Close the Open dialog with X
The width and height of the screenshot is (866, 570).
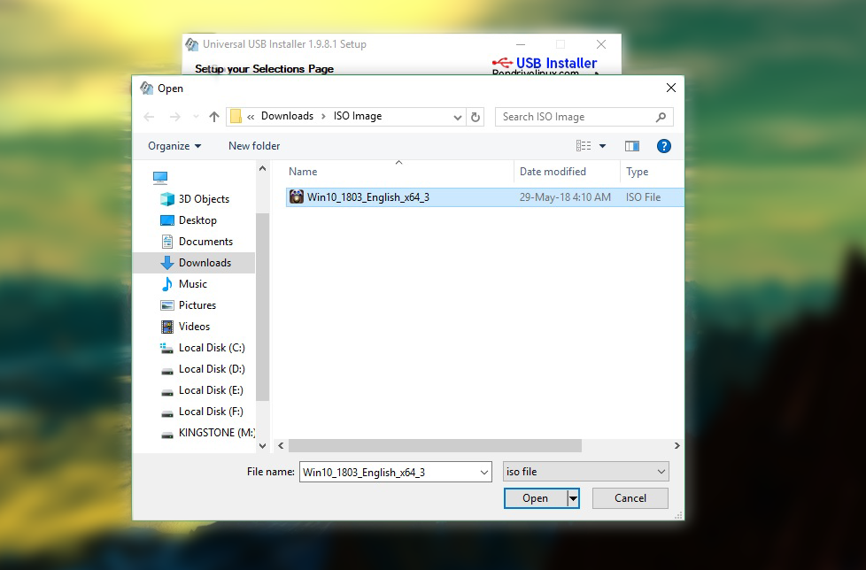coord(671,88)
